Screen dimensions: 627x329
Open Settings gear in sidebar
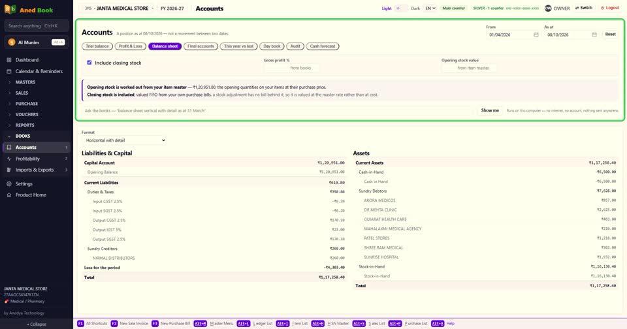[x=8, y=184]
